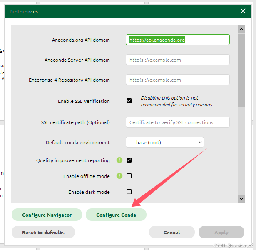Click the dropdown arrow beside base (root)
This screenshot has height=250, width=256.
[x=201, y=142]
